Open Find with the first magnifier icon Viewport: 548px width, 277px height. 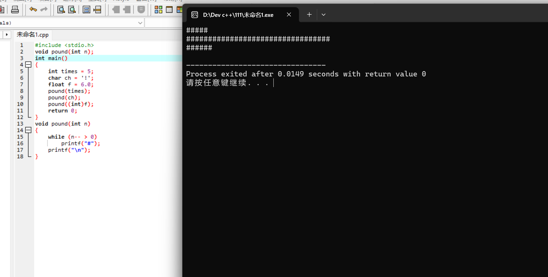[61, 10]
